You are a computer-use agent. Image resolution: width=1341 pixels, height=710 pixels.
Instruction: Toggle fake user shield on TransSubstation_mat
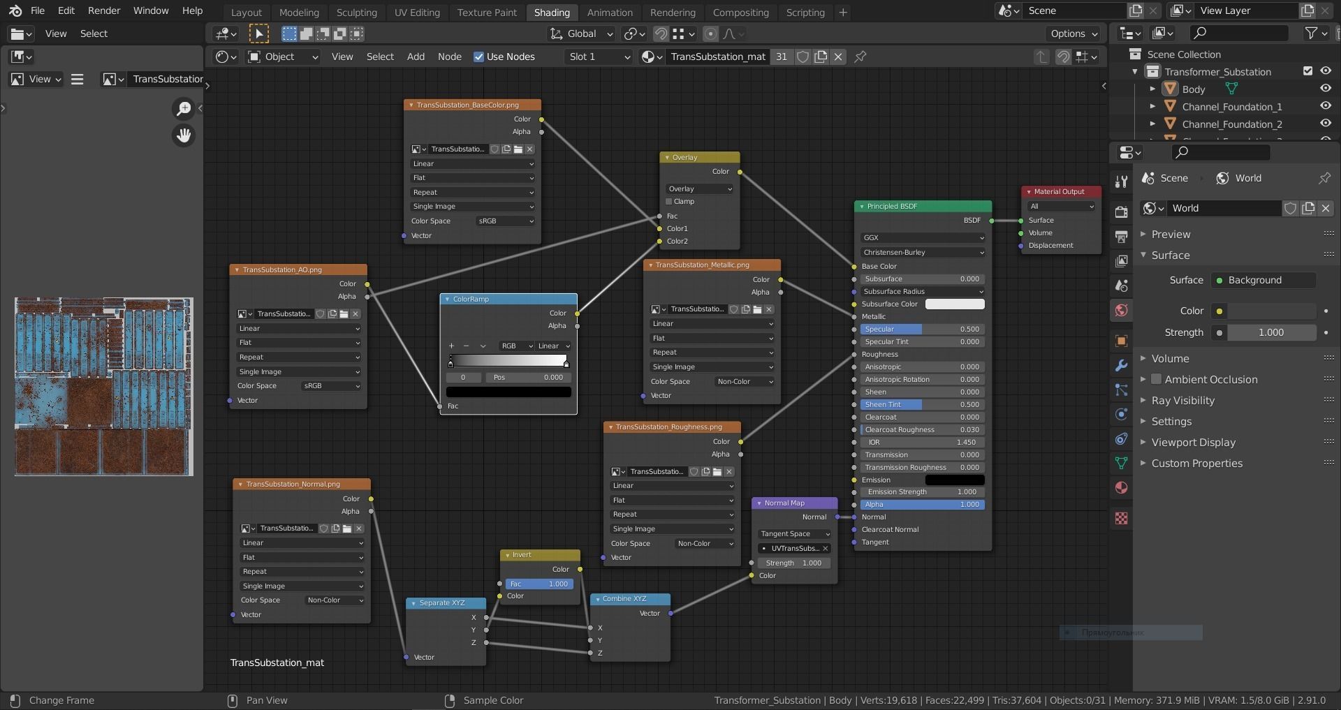pos(803,57)
